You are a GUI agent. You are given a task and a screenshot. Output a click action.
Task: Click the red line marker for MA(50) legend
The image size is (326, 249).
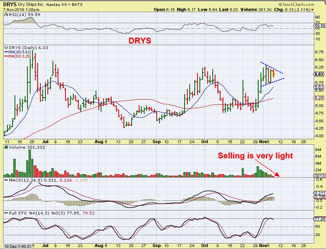pyautogui.click(x=6, y=56)
